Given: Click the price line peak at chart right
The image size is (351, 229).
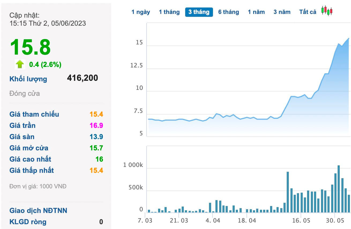Looking at the screenshot, I should pos(349,39).
